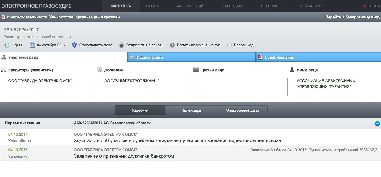Switch to Календарь view button
The width and height of the screenshot is (381, 177).
(x=191, y=110)
